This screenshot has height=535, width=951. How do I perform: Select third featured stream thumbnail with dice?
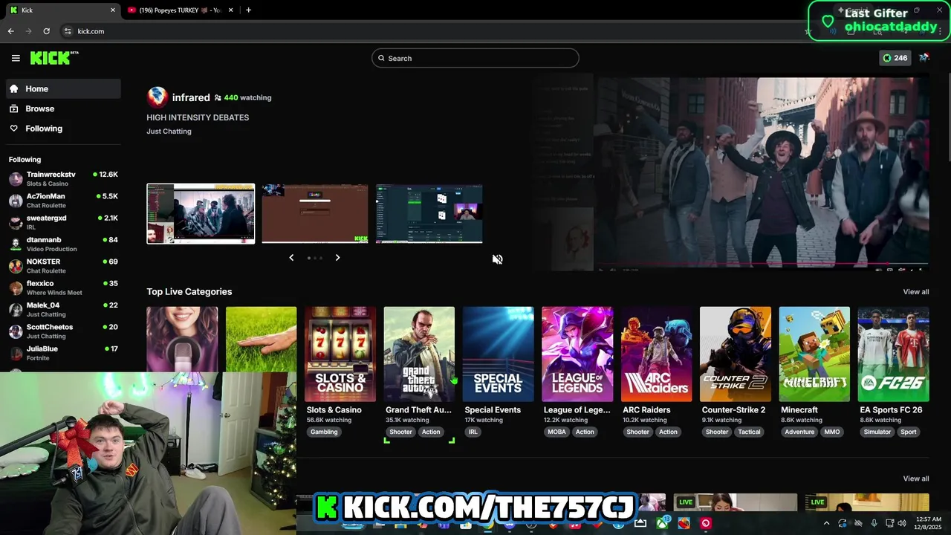click(x=429, y=213)
